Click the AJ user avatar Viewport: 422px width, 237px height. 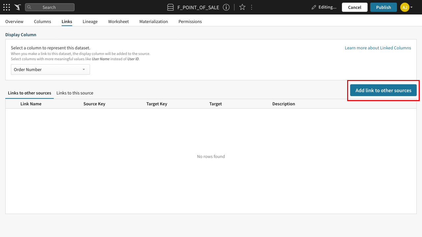click(405, 7)
